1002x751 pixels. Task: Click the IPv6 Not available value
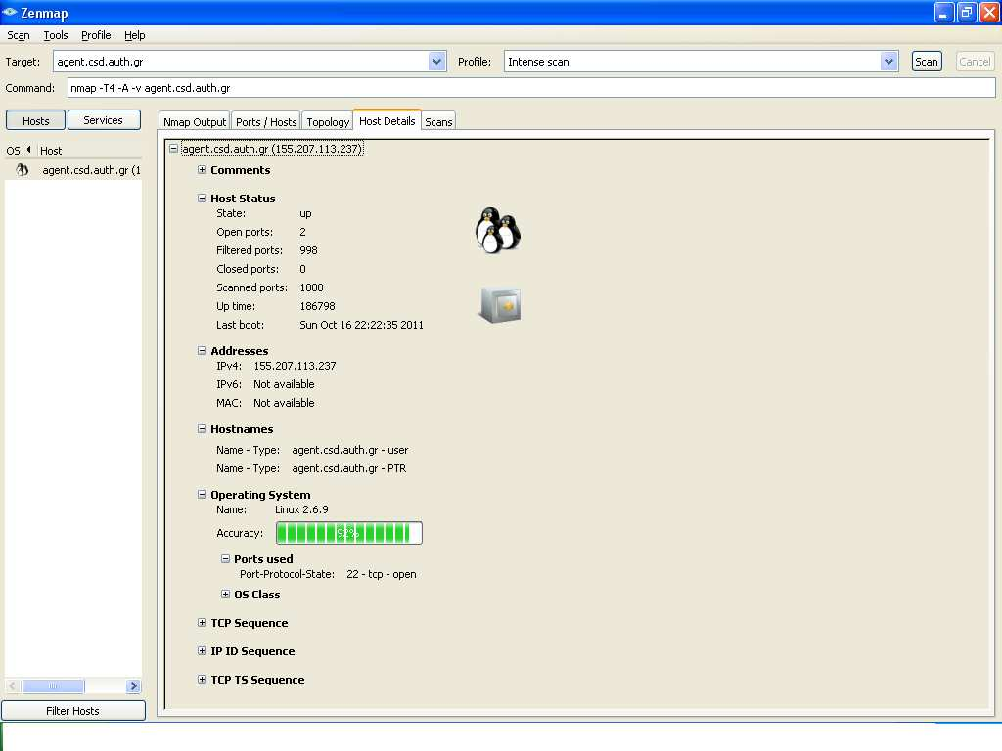284,384
